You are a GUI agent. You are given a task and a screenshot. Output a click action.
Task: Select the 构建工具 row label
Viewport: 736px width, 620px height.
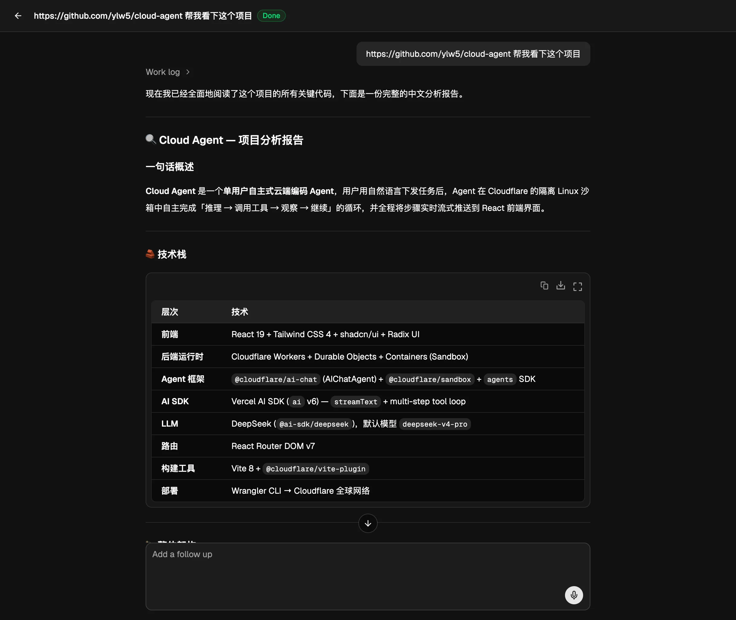178,469
